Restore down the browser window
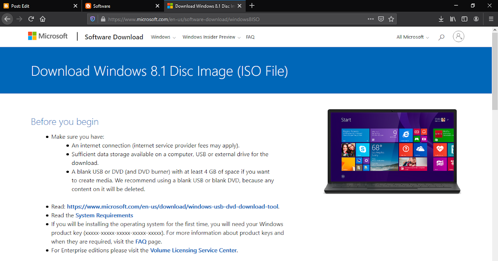This screenshot has width=498, height=261. tap(473, 6)
